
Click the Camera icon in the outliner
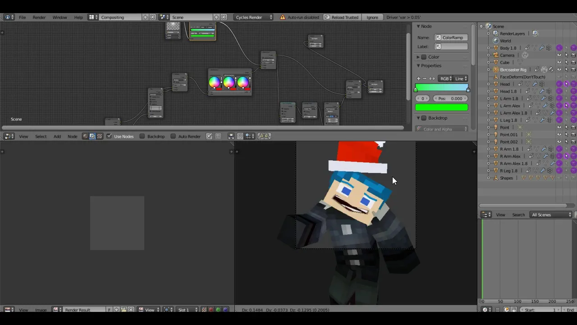click(495, 55)
